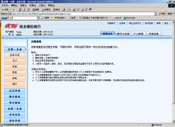Expand the address bar dropdown
Viewport: 175px width, 127px height.
[x=155, y=14]
